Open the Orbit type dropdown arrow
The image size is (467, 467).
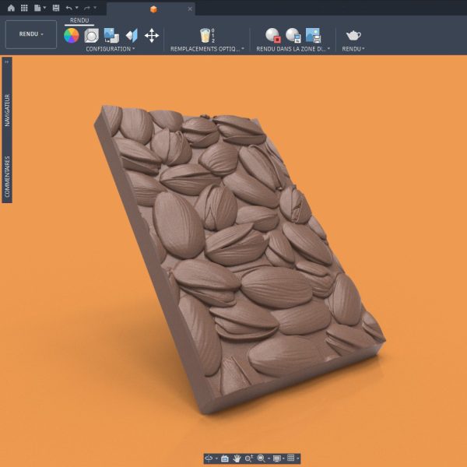coord(216,458)
